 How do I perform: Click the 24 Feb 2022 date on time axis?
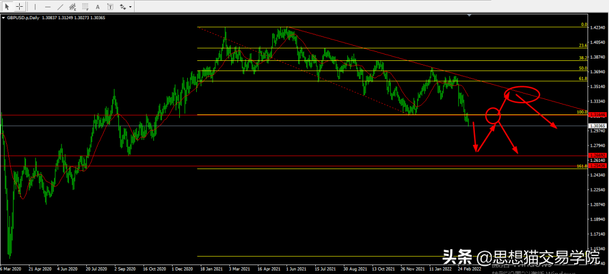(x=469, y=268)
